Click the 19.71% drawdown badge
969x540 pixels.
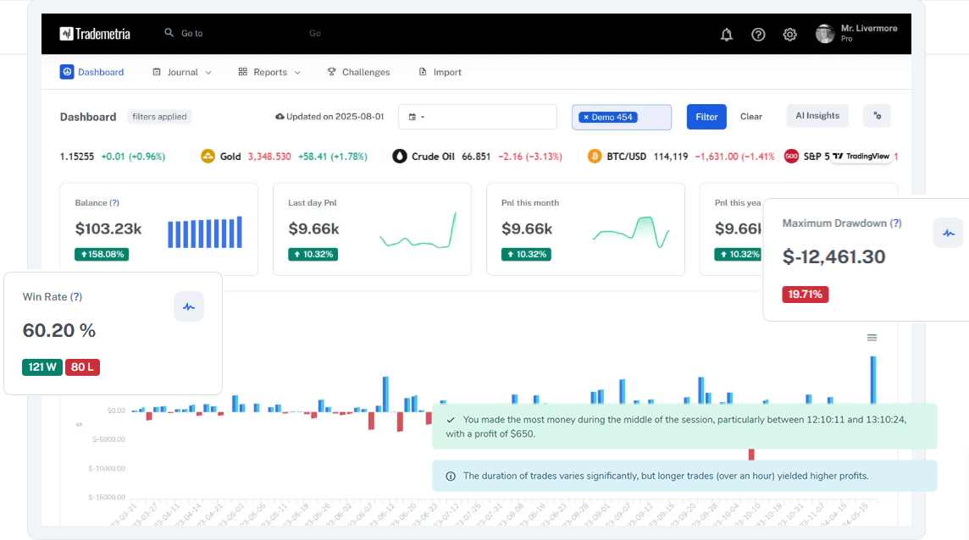805,294
